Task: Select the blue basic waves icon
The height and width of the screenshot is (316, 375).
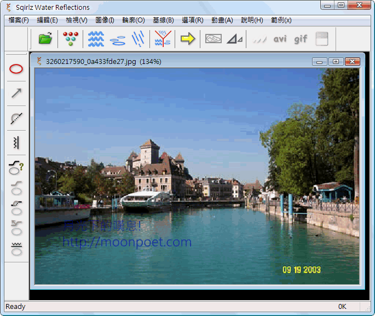Action: tap(96, 39)
